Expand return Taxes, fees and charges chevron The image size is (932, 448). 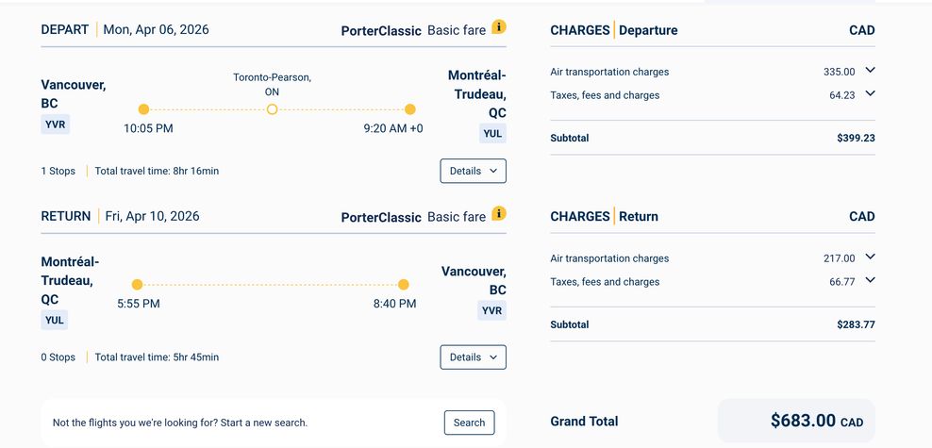pyautogui.click(x=870, y=281)
